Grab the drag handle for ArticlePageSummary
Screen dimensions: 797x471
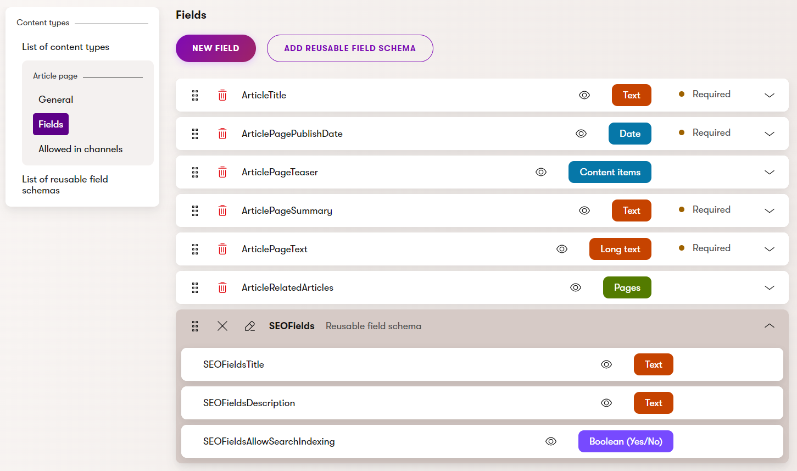[x=195, y=210]
